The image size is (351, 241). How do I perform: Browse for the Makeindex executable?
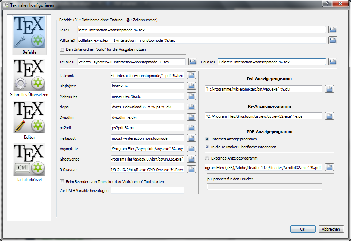(191, 96)
